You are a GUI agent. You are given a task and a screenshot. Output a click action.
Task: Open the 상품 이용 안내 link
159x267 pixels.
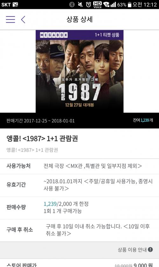132,249
